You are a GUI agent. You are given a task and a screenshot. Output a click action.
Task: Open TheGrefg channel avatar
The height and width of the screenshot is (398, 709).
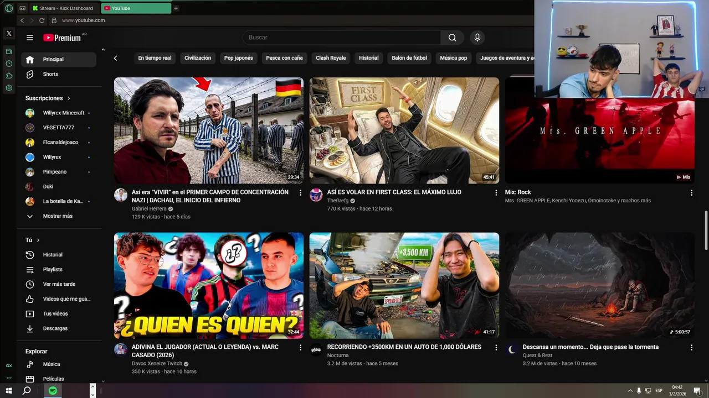(x=316, y=195)
